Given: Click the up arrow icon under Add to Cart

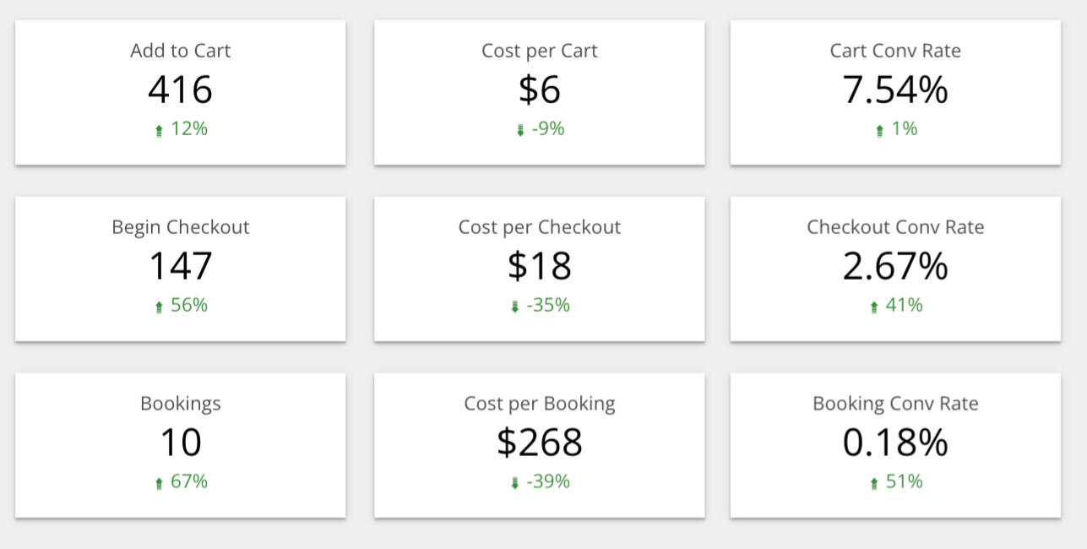Looking at the screenshot, I should [x=159, y=131].
